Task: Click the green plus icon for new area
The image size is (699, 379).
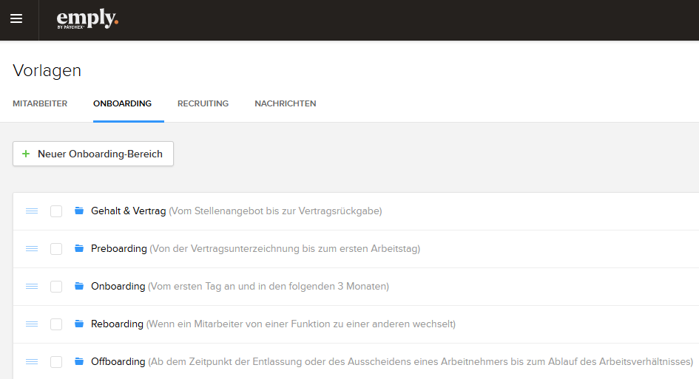Action: 26,154
